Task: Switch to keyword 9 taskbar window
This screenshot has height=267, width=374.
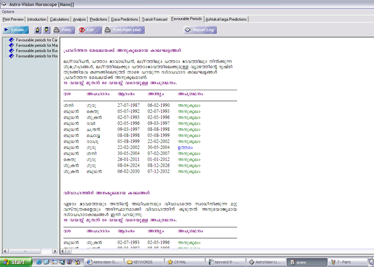Action: coord(225,262)
